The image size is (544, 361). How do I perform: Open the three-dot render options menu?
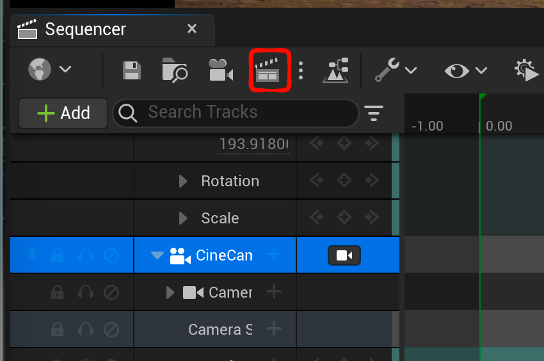pyautogui.click(x=301, y=70)
